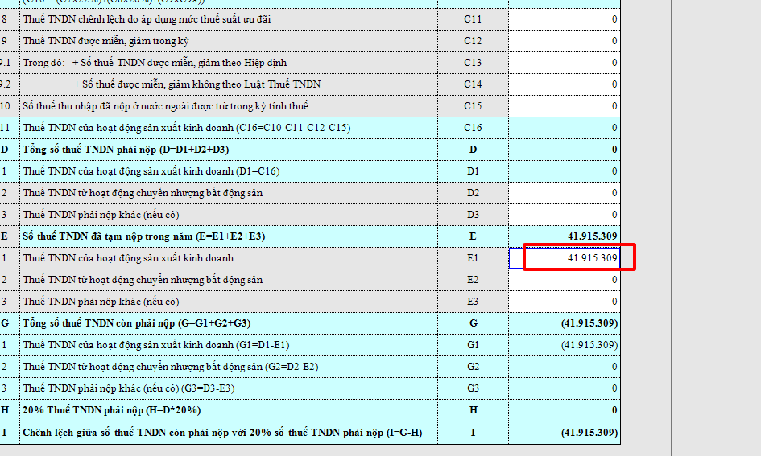This screenshot has height=456, width=761.
Task: Click the G3 code cell
Action: click(473, 388)
